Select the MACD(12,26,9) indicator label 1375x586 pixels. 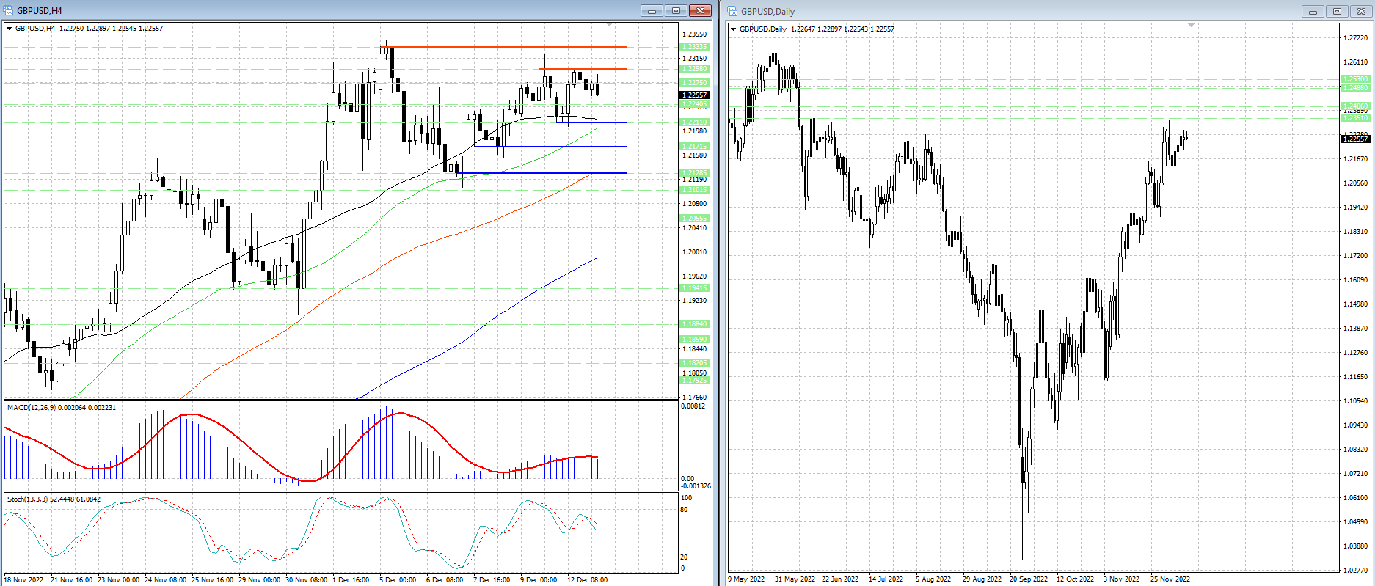(x=62, y=407)
